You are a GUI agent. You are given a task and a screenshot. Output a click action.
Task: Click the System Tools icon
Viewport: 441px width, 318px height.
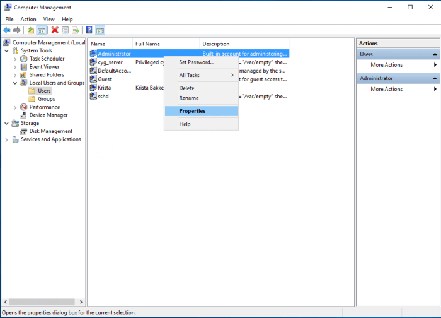(15, 50)
